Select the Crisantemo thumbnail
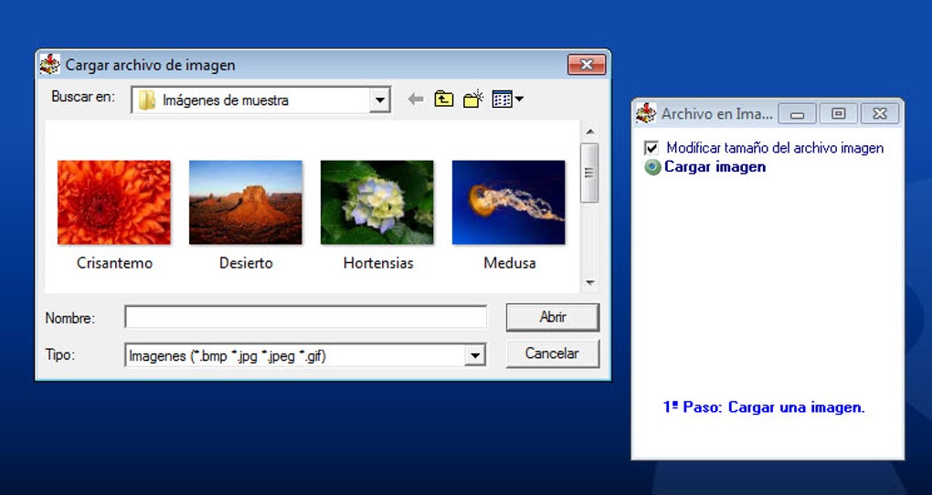The width and height of the screenshot is (932, 495). 114,202
